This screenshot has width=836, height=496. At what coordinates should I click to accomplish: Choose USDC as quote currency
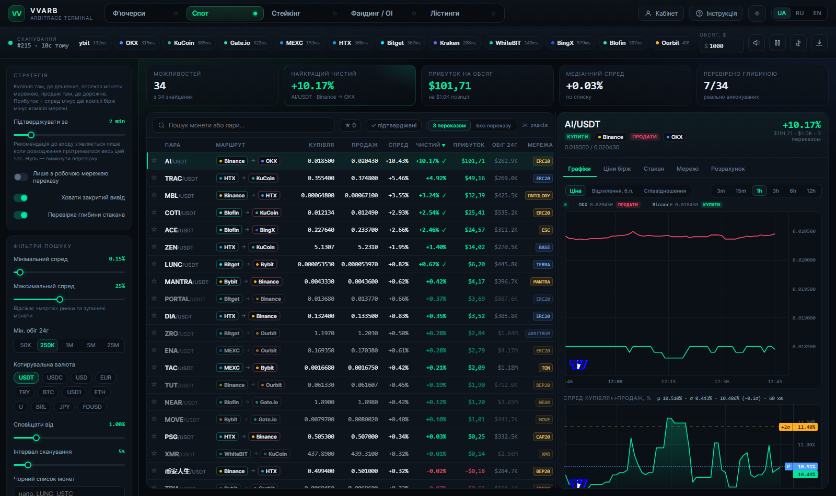coord(55,377)
